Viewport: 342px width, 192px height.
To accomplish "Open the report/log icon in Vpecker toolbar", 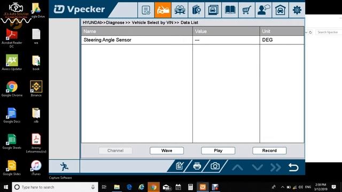I will [146, 10].
